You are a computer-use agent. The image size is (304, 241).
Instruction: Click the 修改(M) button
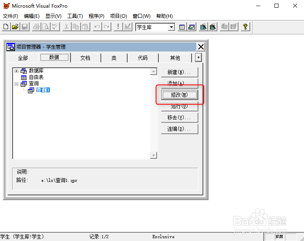tap(180, 95)
